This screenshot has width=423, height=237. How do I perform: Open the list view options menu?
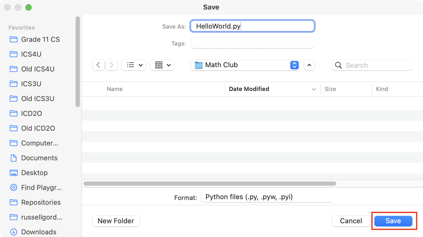[x=134, y=65]
